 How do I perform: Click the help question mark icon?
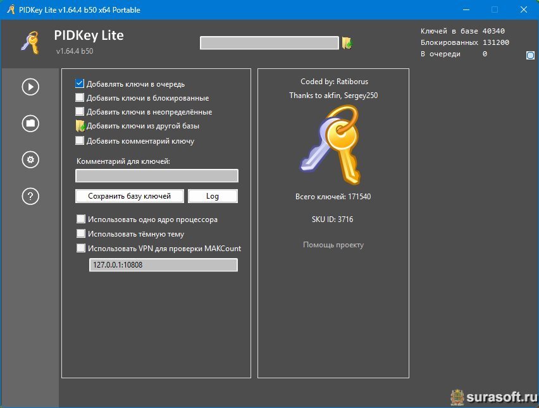coord(30,196)
